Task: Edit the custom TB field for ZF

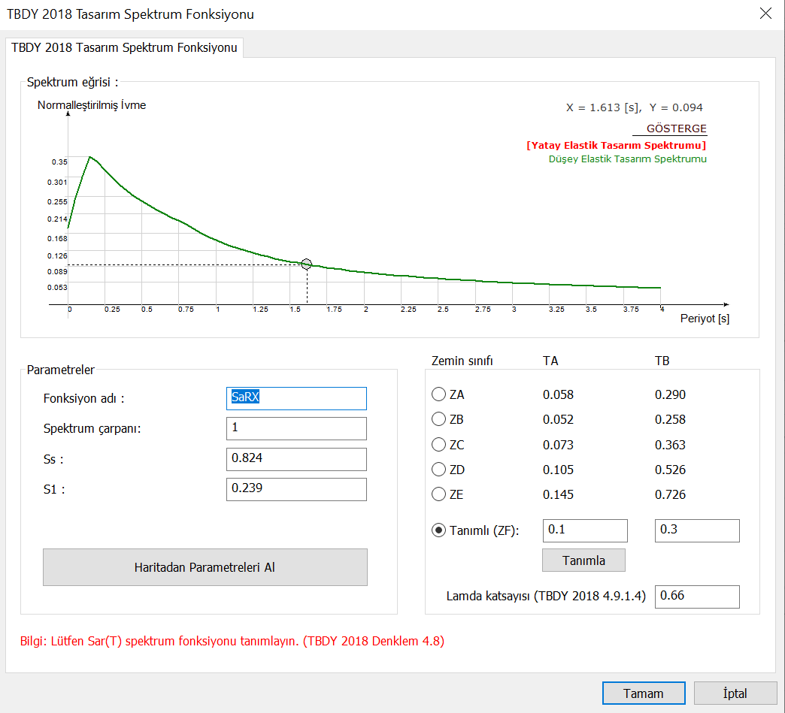Action: point(697,530)
